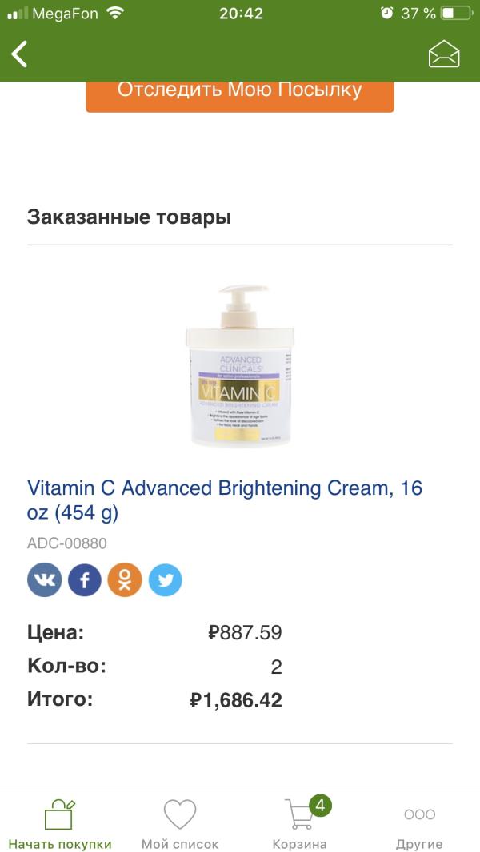Open the Другие three-dots icon
The width and height of the screenshot is (480, 852).
419,814
